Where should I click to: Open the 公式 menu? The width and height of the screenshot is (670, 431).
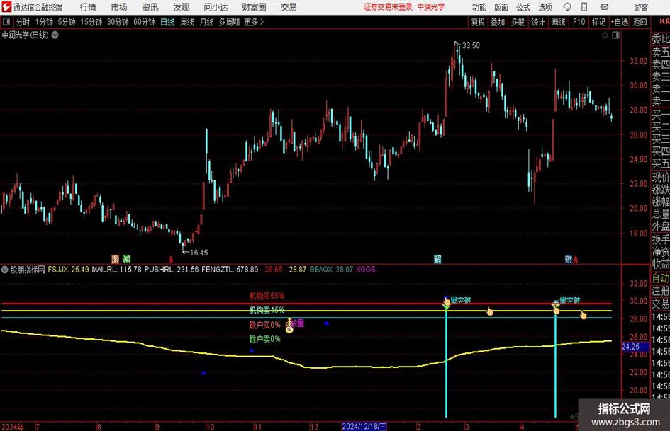[x=523, y=7]
